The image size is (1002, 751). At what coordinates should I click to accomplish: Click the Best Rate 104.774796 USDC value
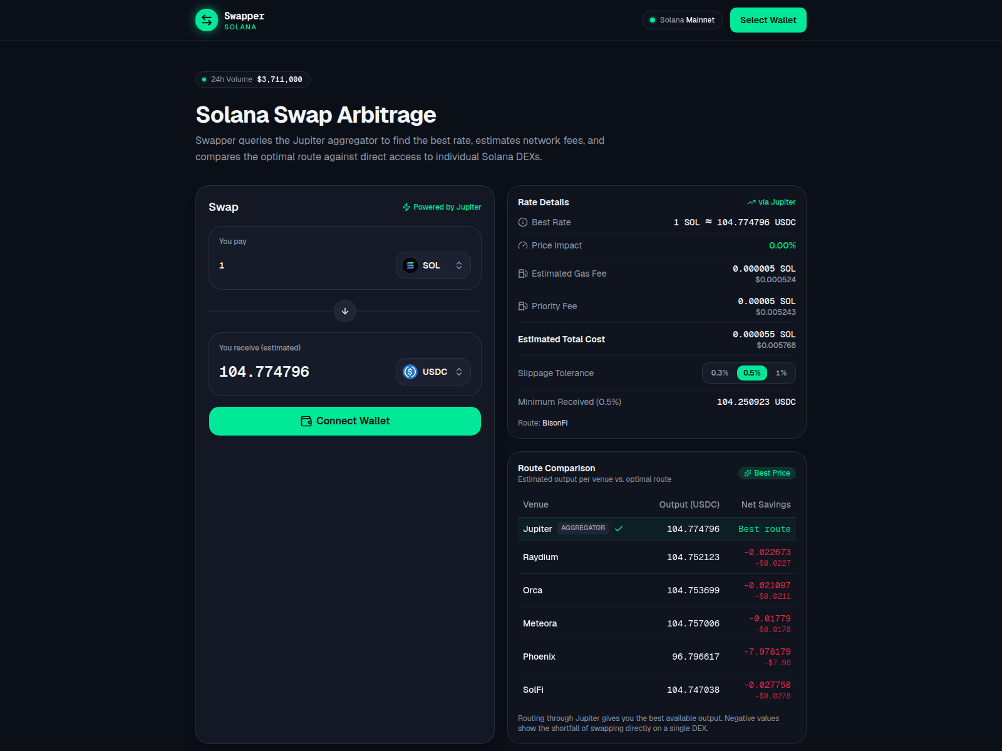[735, 222]
